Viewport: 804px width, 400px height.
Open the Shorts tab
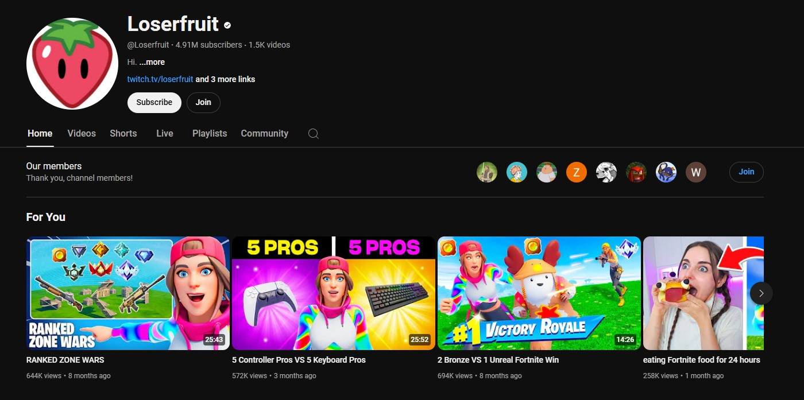click(x=123, y=133)
